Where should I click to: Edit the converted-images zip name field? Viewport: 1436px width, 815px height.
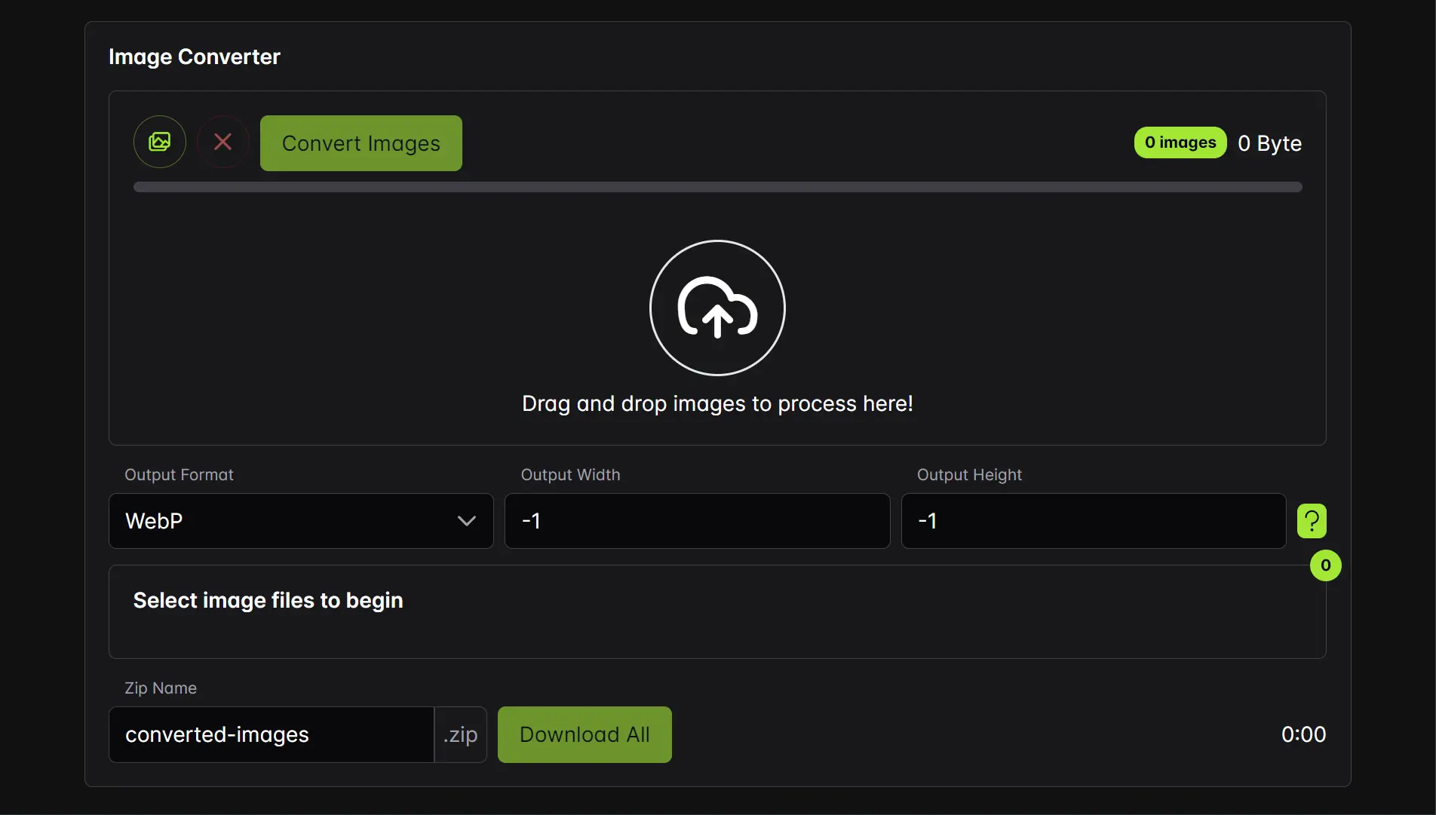tap(272, 734)
